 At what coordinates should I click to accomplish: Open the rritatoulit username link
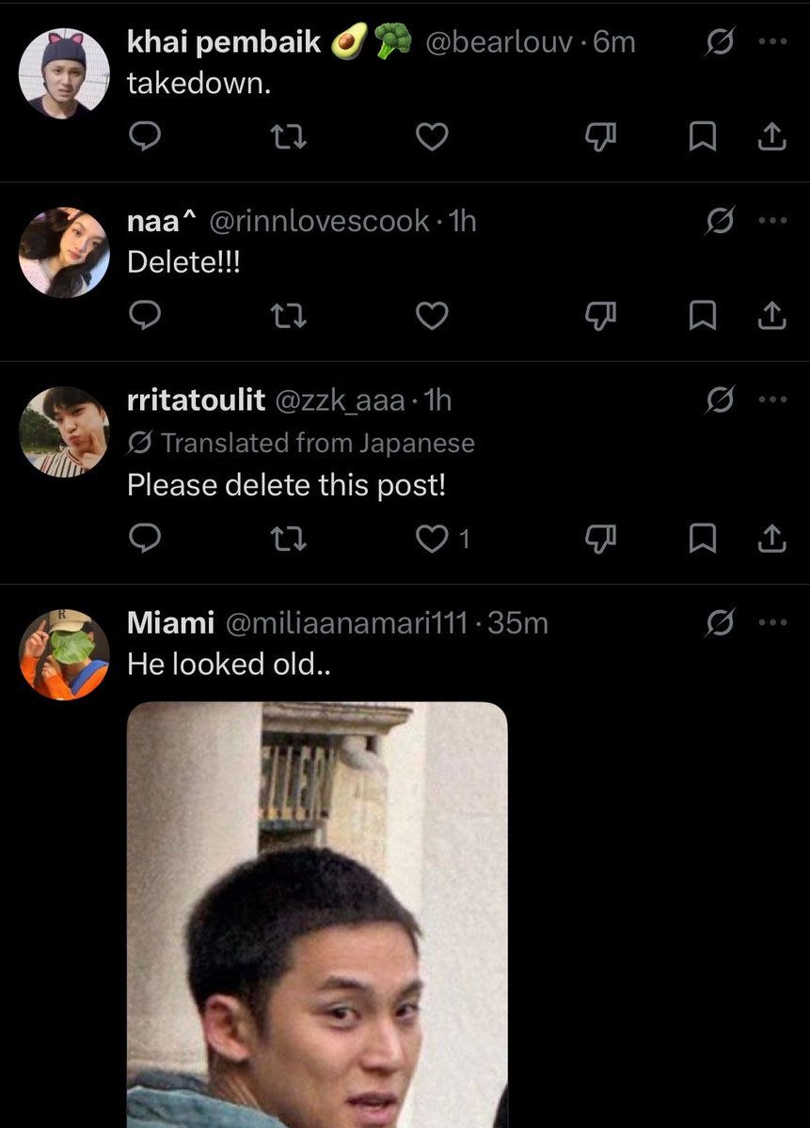196,400
